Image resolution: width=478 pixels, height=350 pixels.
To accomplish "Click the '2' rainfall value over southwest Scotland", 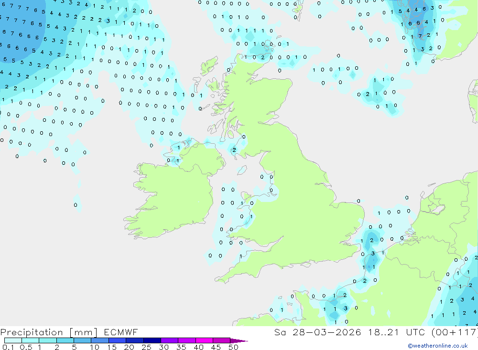I will point(234,150).
